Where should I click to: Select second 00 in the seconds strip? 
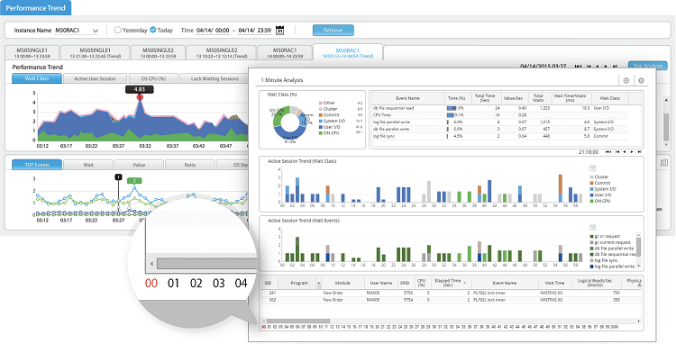point(263,327)
